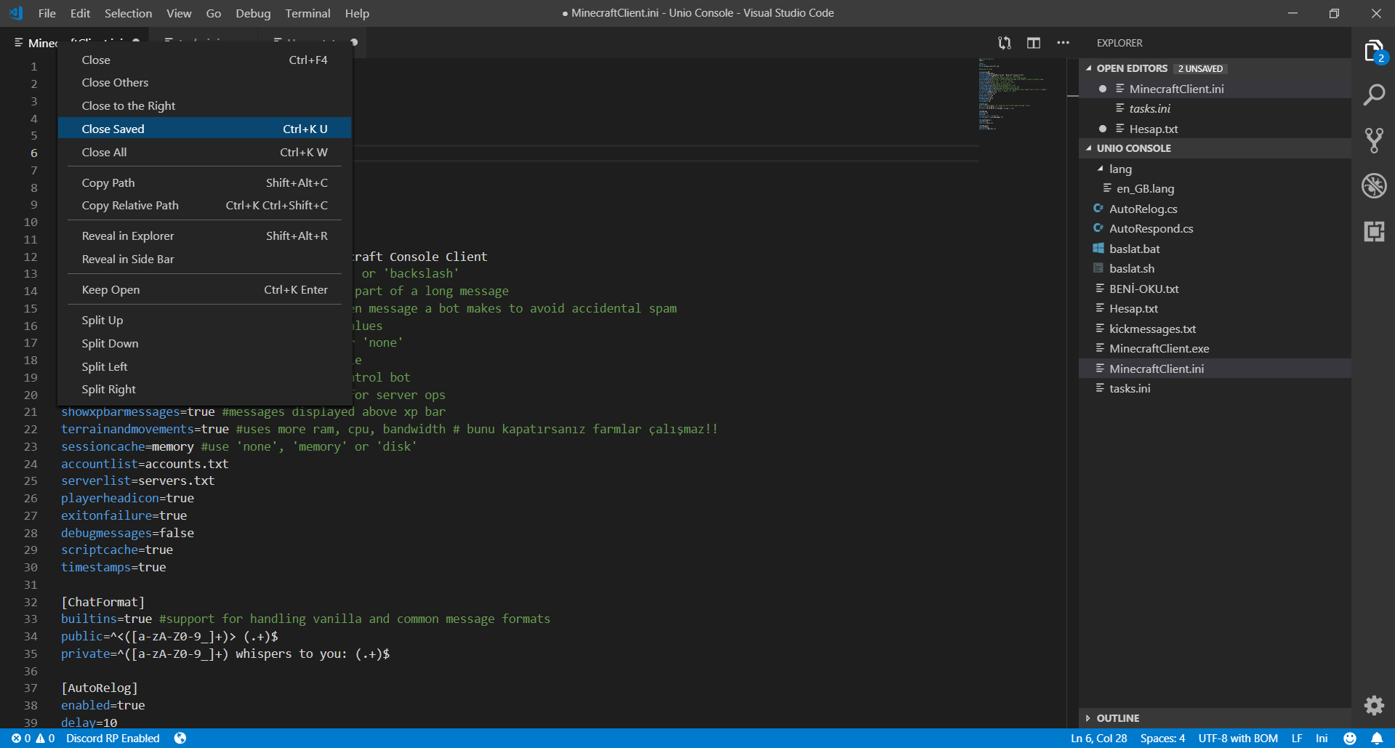Open the Go menu
The image size is (1395, 748).
click(213, 13)
